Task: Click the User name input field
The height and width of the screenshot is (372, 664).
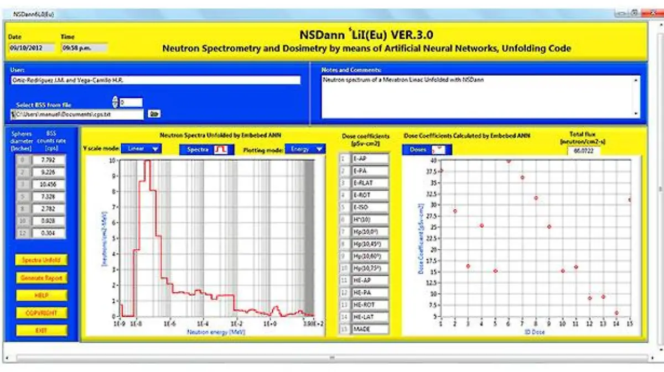Action: (155, 80)
